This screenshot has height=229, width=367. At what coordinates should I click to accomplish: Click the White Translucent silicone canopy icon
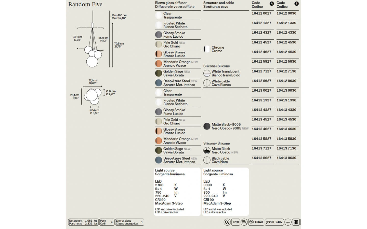207,73
